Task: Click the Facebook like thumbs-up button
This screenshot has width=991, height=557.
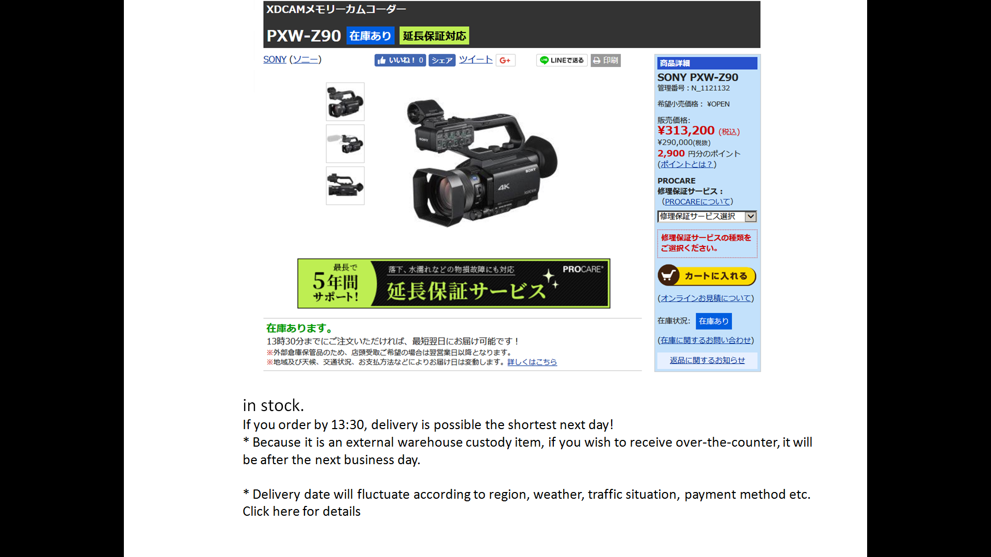Action: pos(400,60)
